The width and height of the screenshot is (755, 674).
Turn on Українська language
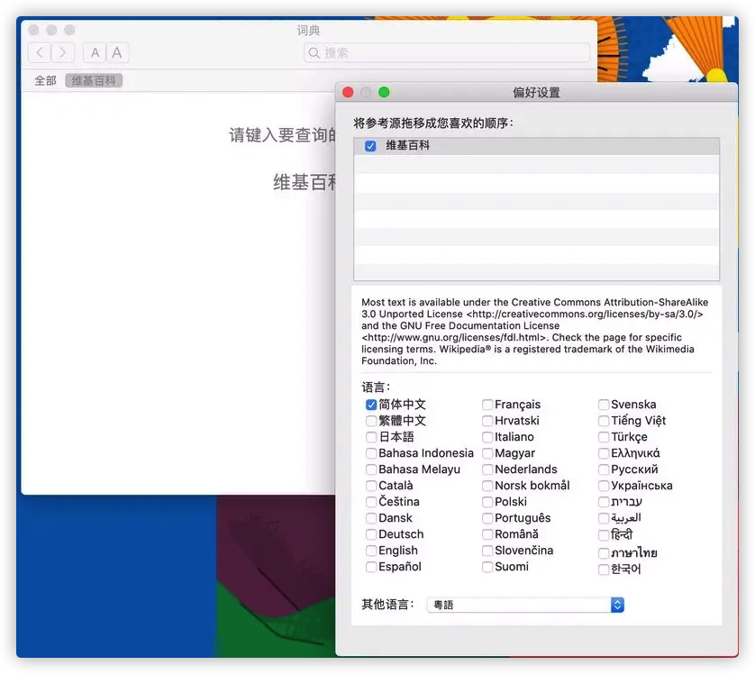604,486
